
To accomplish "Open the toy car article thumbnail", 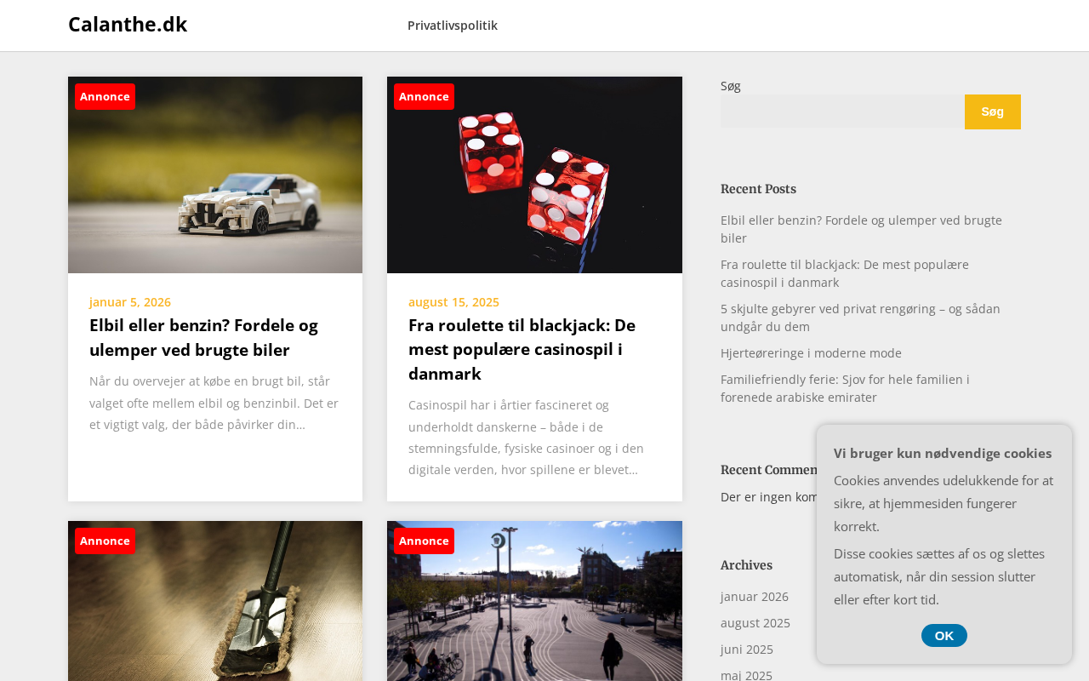I will tap(215, 175).
